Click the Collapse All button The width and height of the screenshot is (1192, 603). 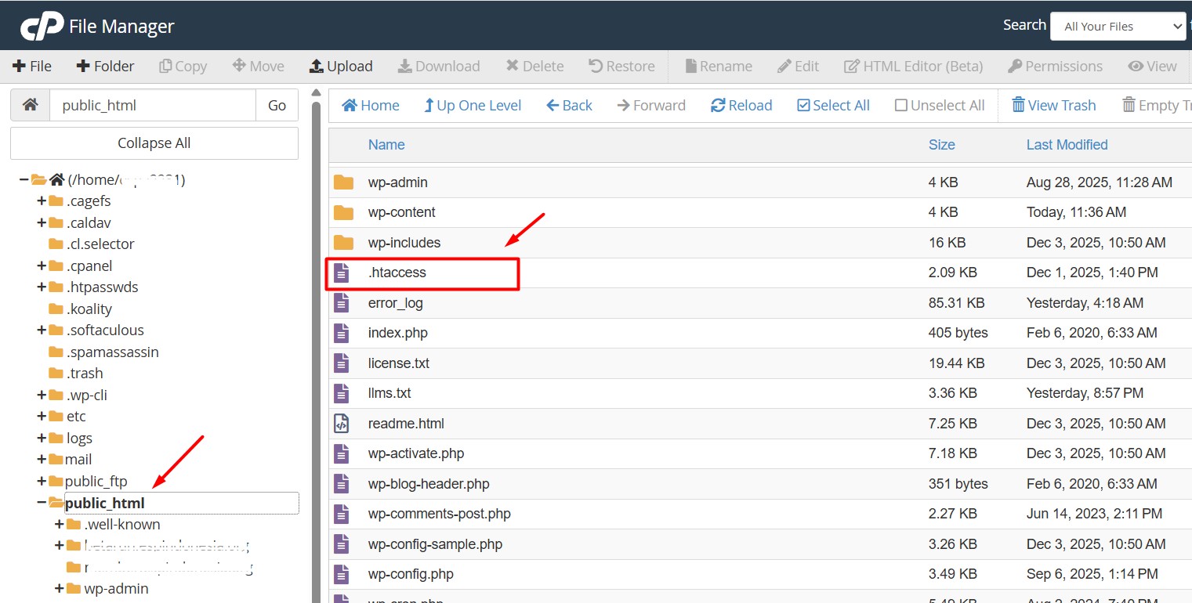pos(154,143)
